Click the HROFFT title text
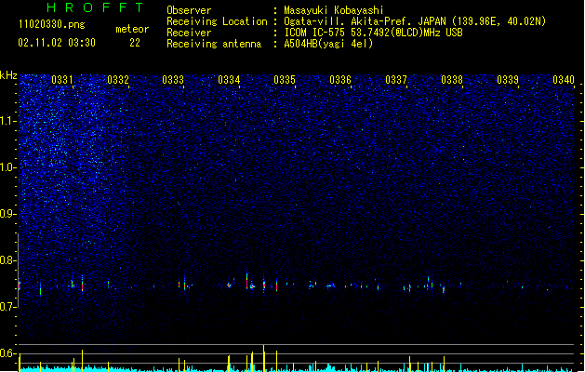Viewport: 585px width, 372px height. coord(95,7)
